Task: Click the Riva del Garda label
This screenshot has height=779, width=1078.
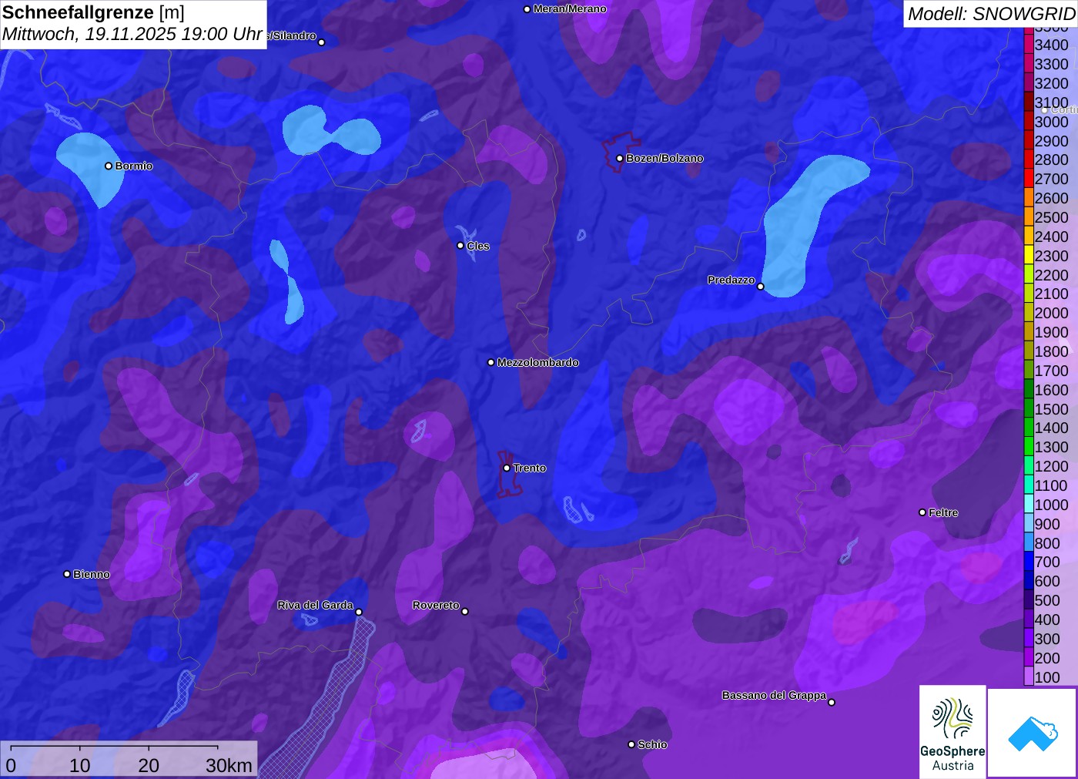Action: pos(315,605)
